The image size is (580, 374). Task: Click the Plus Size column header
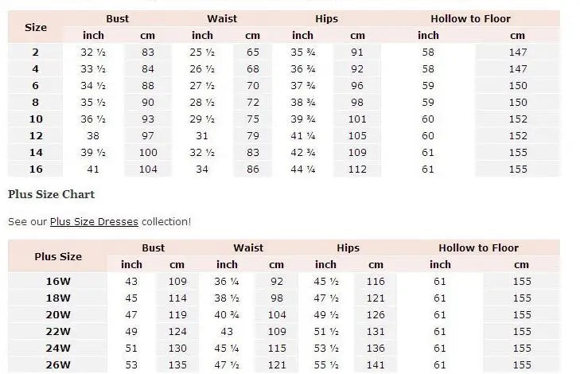point(59,256)
